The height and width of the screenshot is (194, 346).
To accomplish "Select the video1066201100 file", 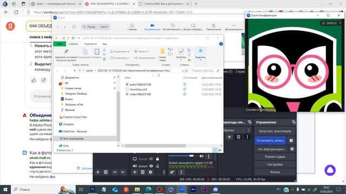I will coord(140,94).
